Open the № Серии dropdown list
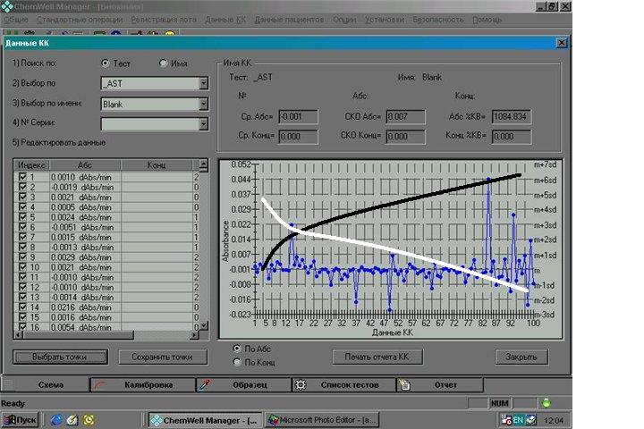 (x=203, y=124)
